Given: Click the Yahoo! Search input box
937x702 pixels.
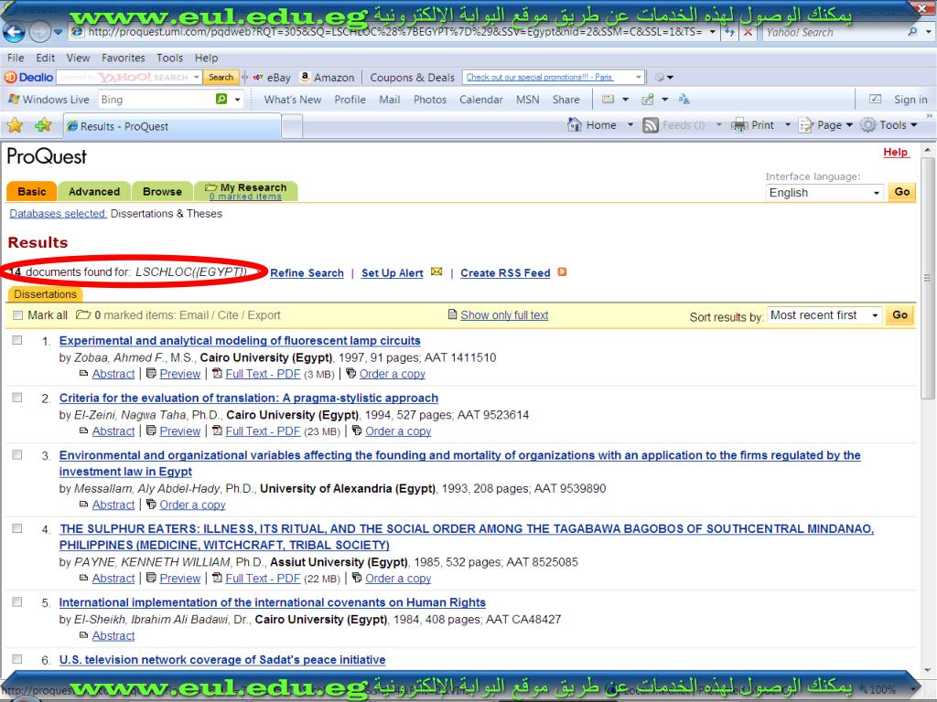Looking at the screenshot, I should click(x=834, y=32).
